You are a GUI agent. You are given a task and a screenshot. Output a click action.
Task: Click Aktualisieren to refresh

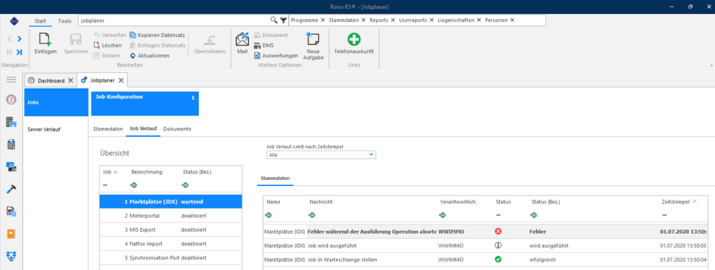149,56
